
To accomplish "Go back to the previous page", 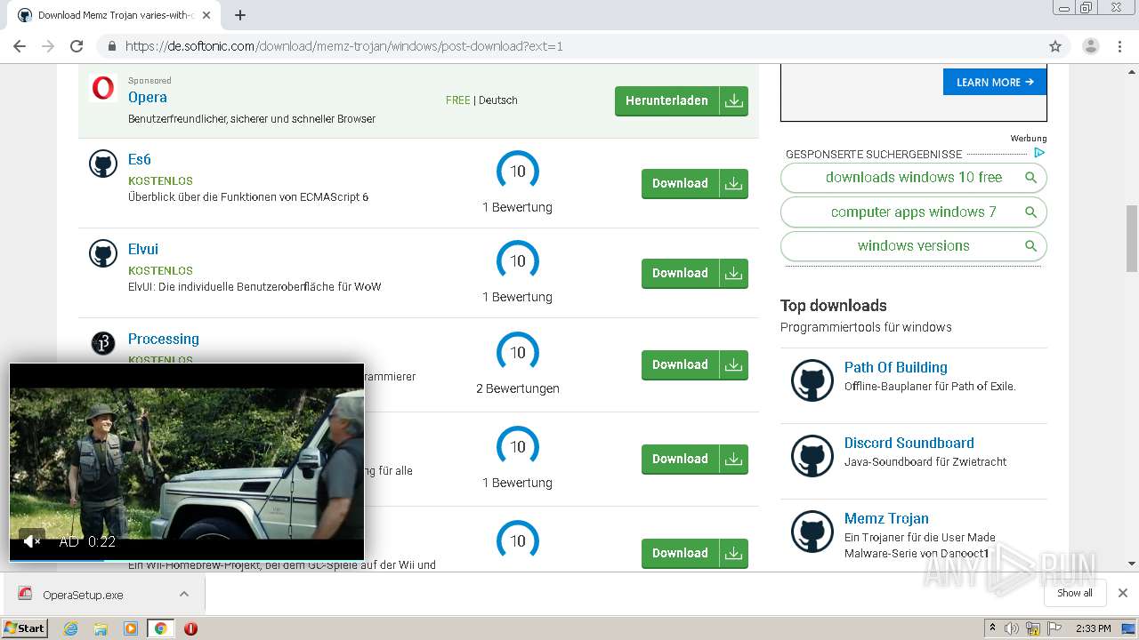I will [20, 46].
